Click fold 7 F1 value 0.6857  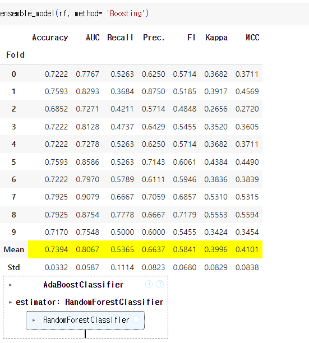click(x=185, y=197)
